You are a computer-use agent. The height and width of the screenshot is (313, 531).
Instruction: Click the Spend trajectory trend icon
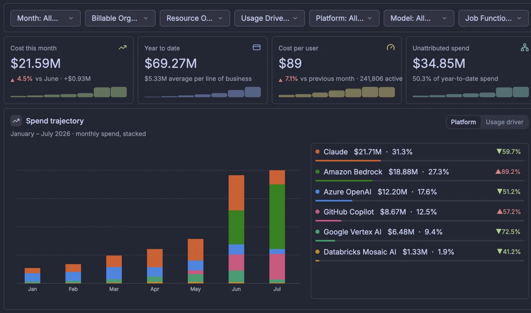[x=16, y=121]
